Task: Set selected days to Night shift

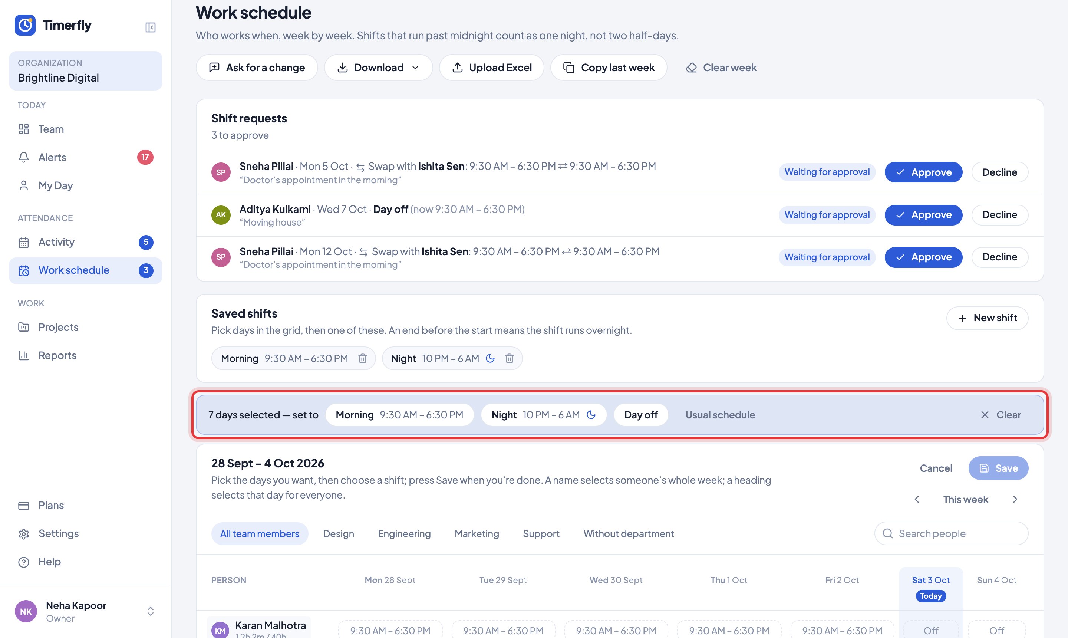Action: (544, 415)
